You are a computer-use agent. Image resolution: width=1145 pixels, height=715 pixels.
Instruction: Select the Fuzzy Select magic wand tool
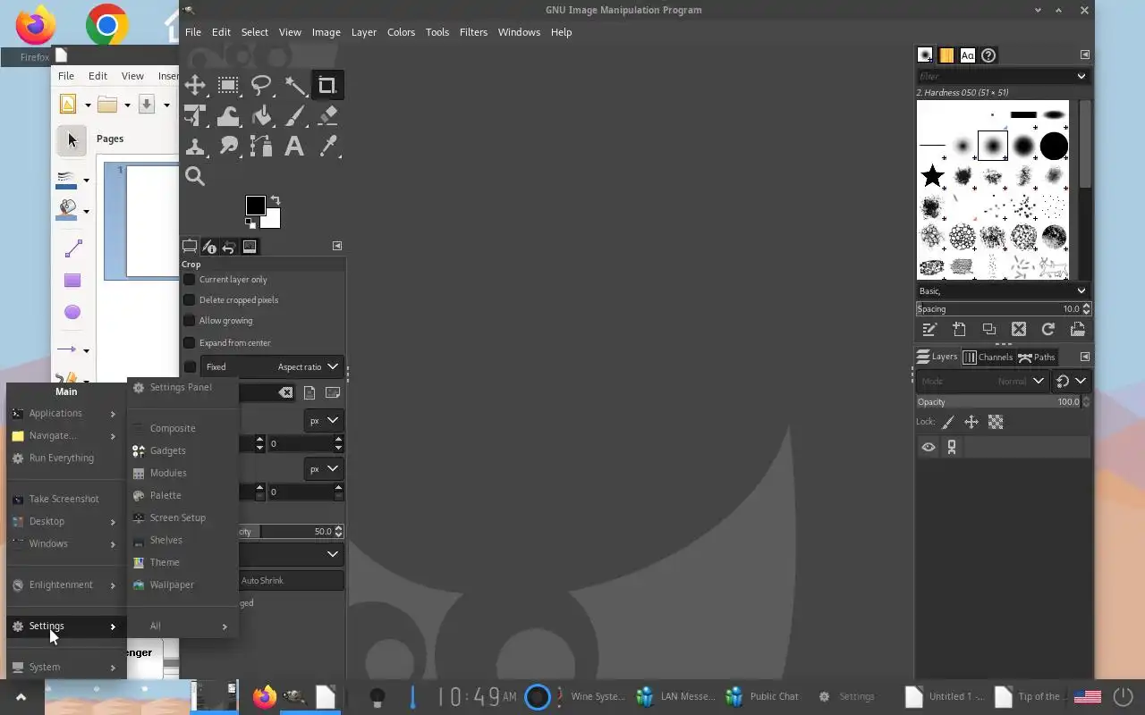pos(294,86)
